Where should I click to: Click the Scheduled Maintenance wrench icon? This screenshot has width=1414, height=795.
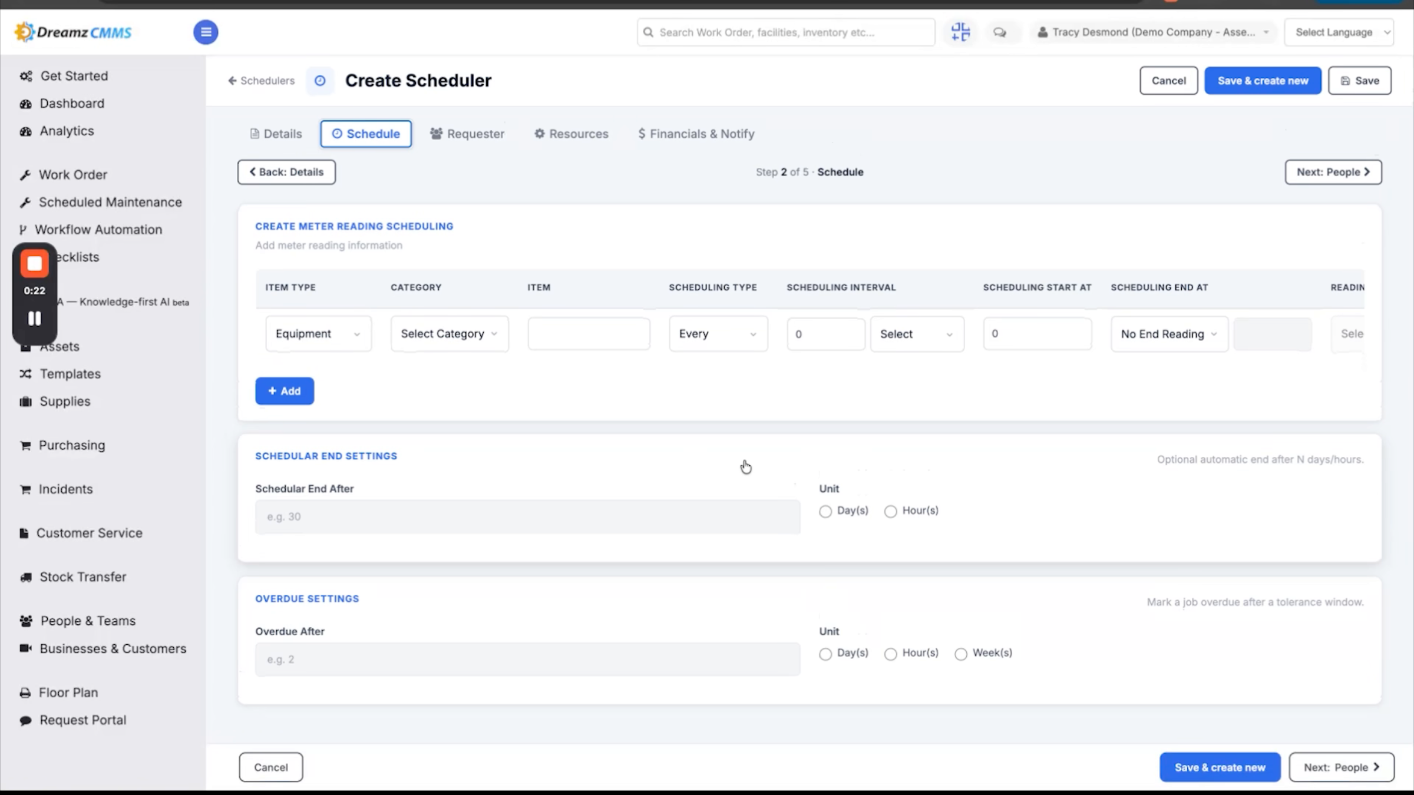(25, 203)
